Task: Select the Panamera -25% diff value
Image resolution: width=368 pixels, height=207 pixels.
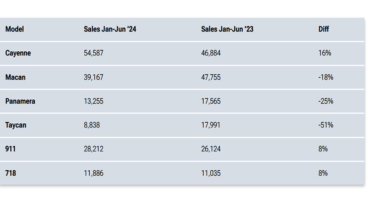Action: (x=326, y=101)
